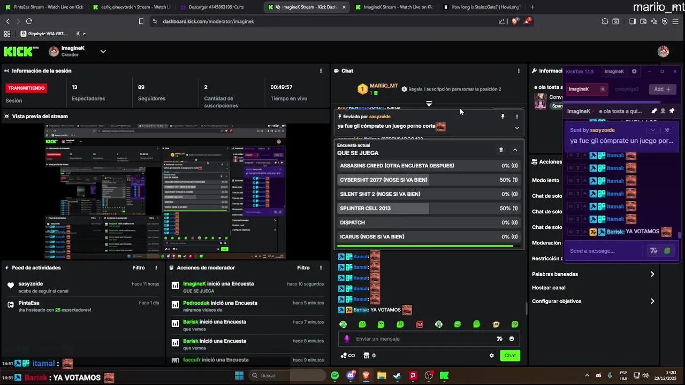Click the 7TV emote icon in message box
Viewport: 685px width, 385px height.
point(499,339)
